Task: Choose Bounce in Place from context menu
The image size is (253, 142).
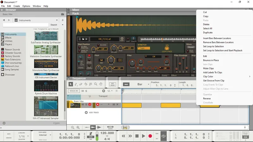Action: coord(211,60)
